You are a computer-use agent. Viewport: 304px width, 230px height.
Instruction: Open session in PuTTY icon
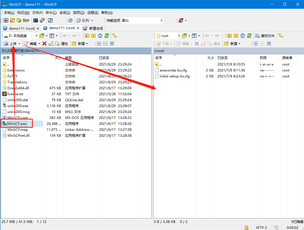[x=42, y=20]
